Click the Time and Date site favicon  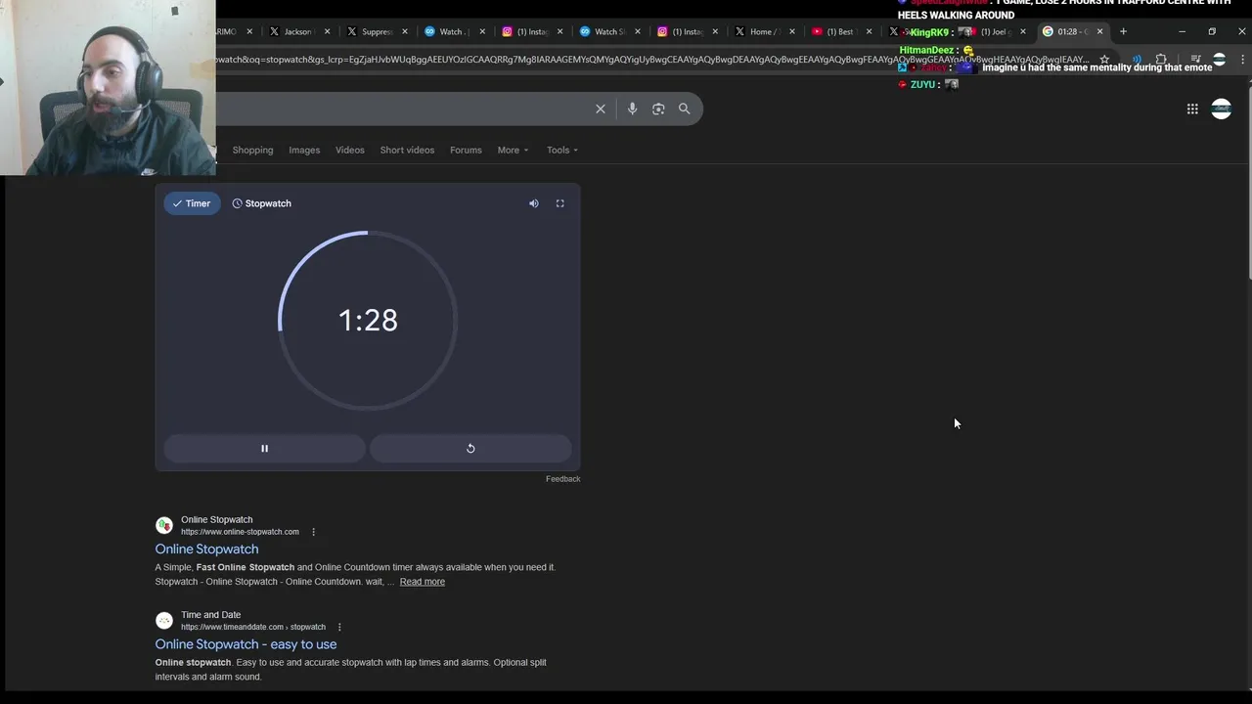[x=164, y=621]
